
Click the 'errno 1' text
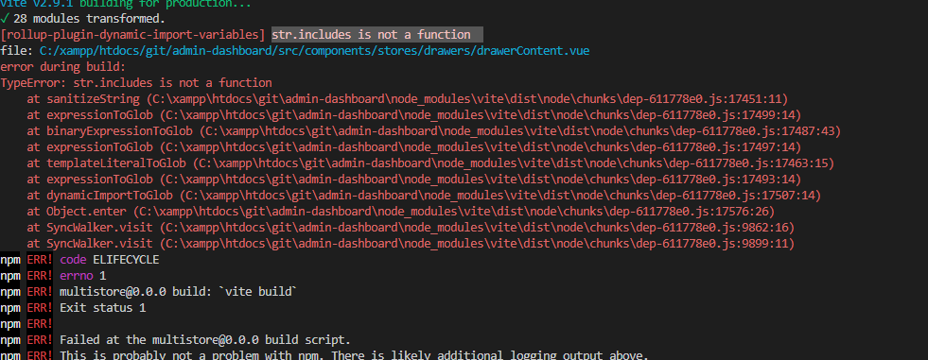(x=83, y=276)
